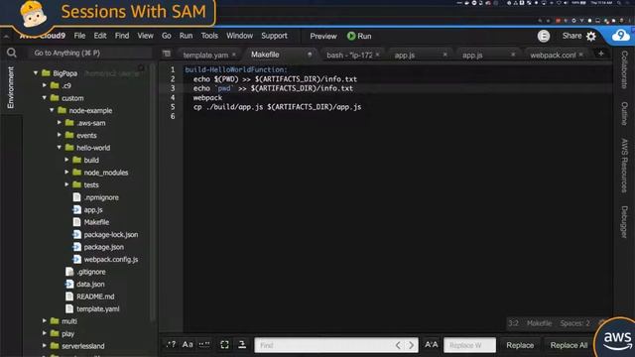Viewport: 635px width, 357px height.
Task: Switch to the webpack.conf tab
Action: pyautogui.click(x=553, y=55)
